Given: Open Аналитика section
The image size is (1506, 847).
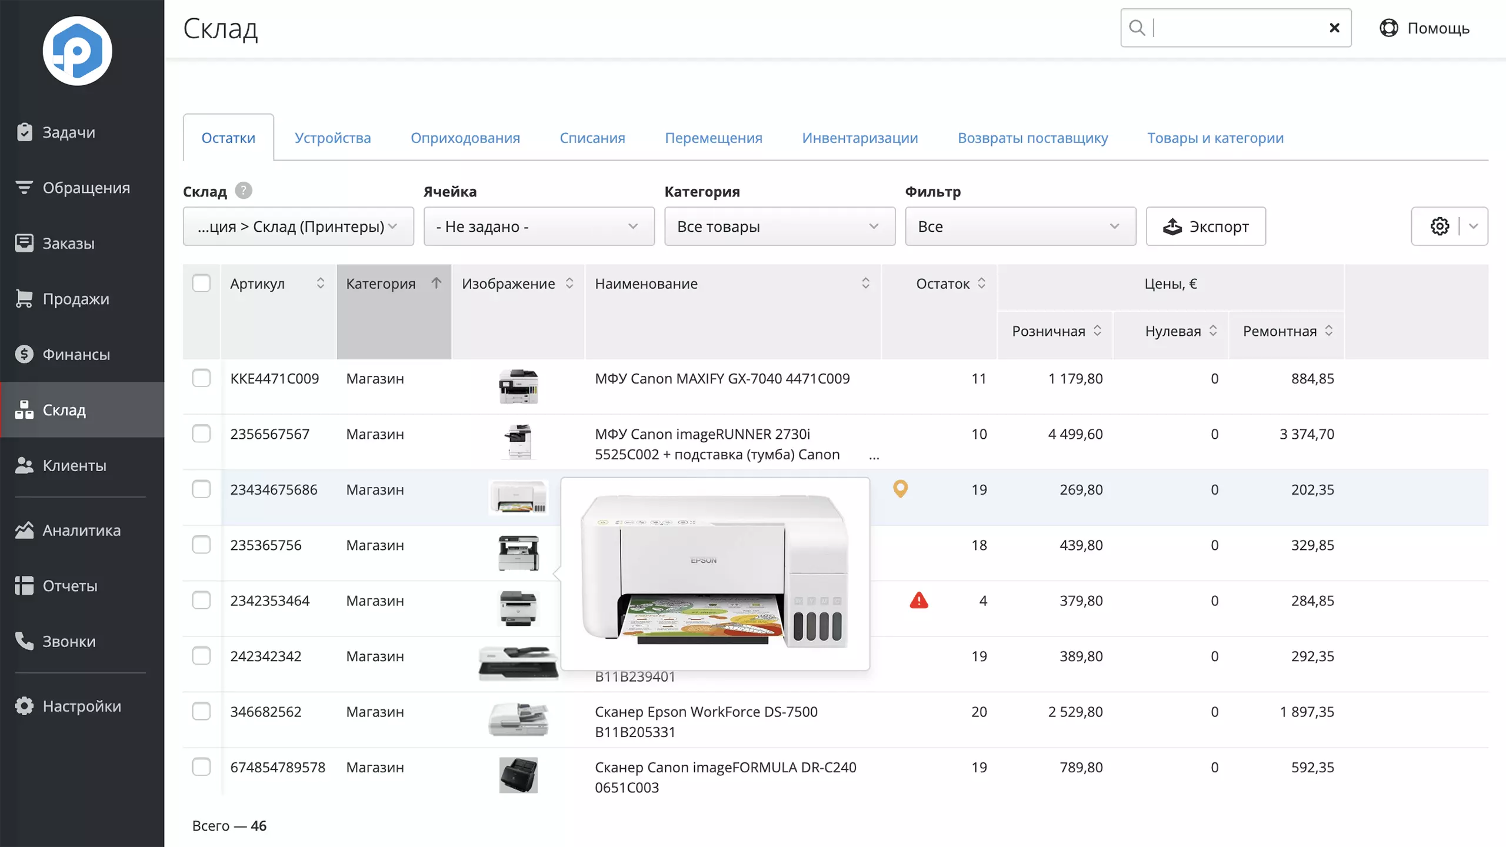Looking at the screenshot, I should [82, 530].
